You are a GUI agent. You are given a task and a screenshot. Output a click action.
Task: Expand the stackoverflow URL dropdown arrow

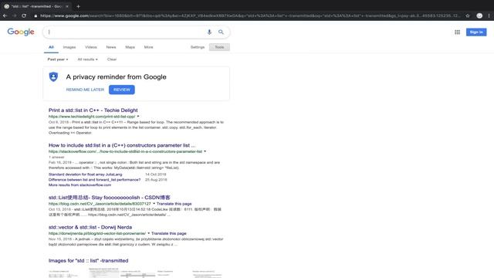[205, 151]
